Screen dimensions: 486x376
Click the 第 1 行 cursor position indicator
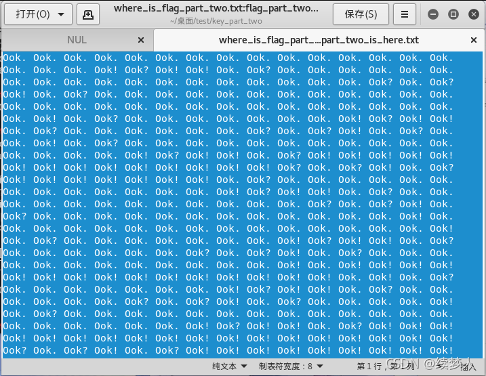tap(386, 367)
